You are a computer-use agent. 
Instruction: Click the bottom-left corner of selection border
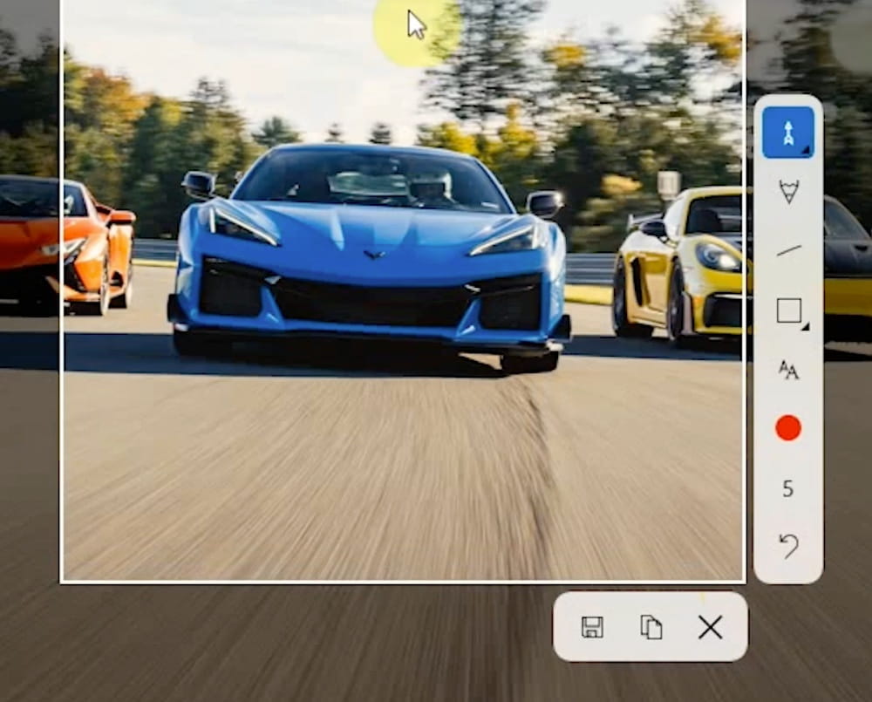pyautogui.click(x=61, y=581)
